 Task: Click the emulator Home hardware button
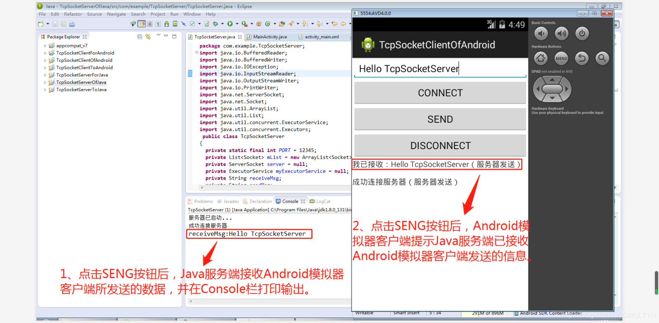point(541,58)
